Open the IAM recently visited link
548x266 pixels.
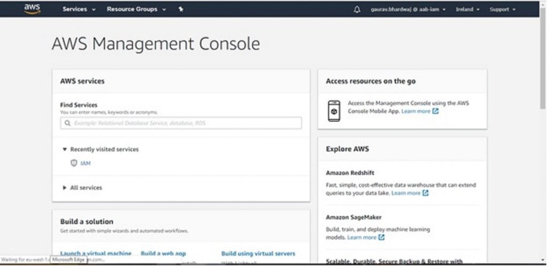point(86,163)
